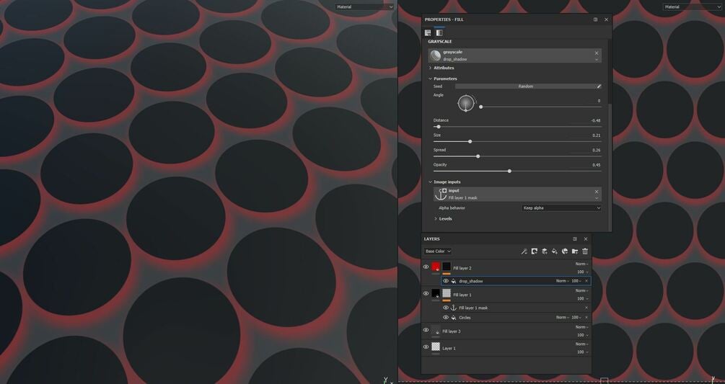Click the angle dial control
725x384 pixels.
click(x=466, y=104)
